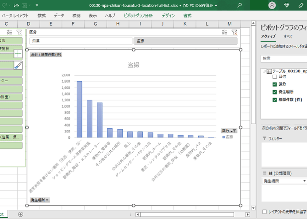This screenshot has width=307, height=219.
Task: Open the quick access toolbar customize arrow
Action: point(37,5)
